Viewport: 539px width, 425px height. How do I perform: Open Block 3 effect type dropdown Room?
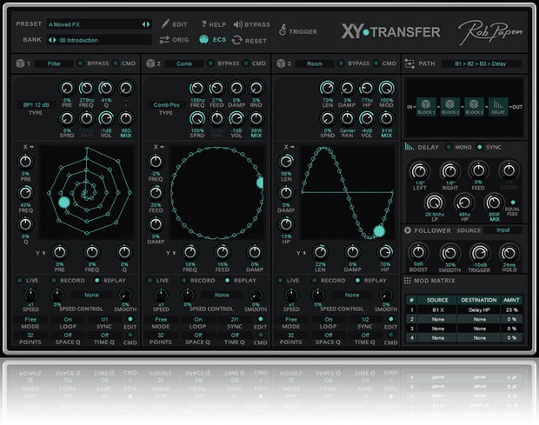(315, 63)
